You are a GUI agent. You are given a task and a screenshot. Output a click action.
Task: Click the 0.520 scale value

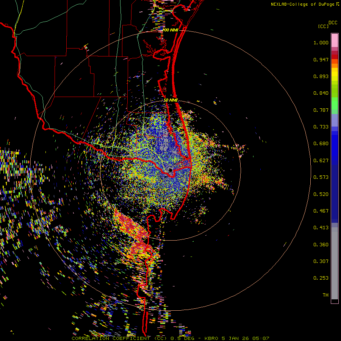pos(321,194)
